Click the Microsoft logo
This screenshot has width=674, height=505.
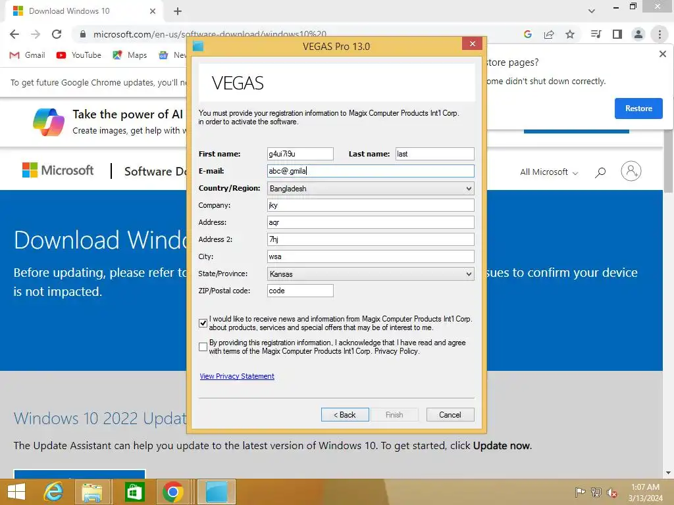tap(58, 170)
